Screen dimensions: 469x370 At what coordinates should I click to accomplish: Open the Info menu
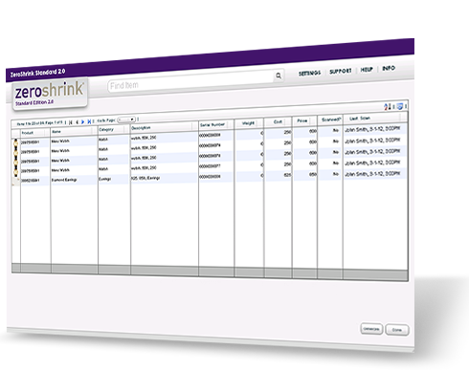pyautogui.click(x=389, y=68)
